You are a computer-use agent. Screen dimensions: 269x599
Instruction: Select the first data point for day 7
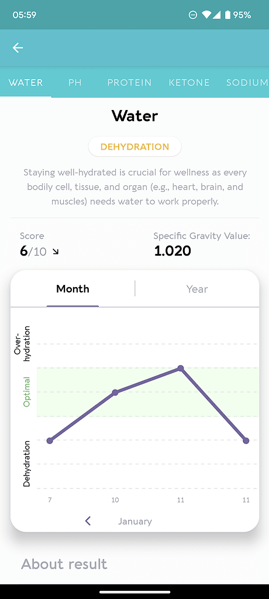[x=50, y=440]
